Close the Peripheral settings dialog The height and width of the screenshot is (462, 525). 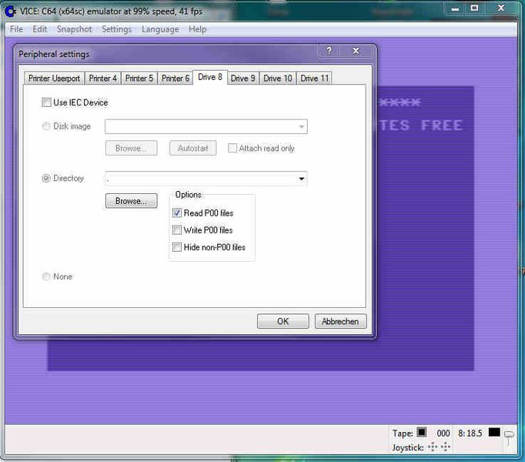[356, 52]
